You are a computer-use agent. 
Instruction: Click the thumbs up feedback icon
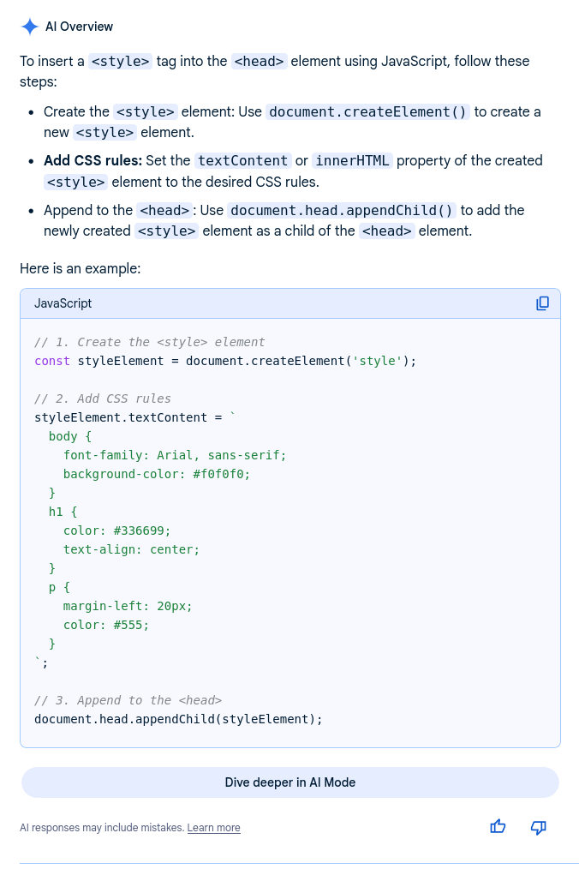coord(498,827)
